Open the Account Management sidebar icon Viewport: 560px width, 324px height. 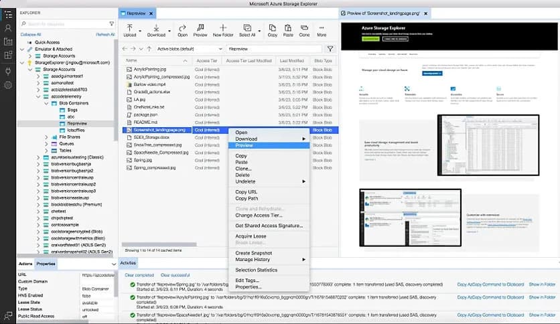point(8,28)
